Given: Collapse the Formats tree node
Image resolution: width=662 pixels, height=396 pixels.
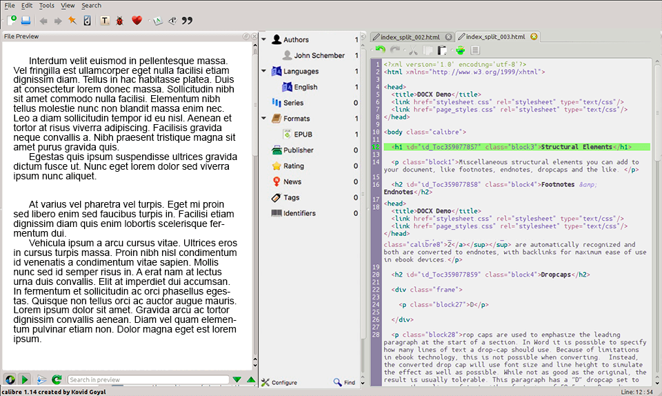Looking at the screenshot, I should [x=264, y=118].
